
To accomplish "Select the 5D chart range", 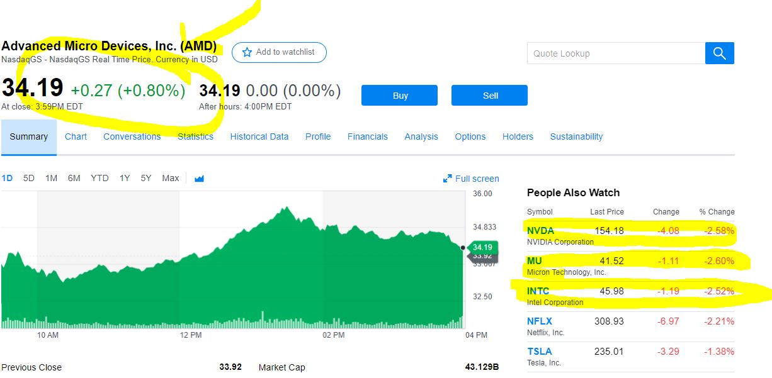I will [29, 178].
